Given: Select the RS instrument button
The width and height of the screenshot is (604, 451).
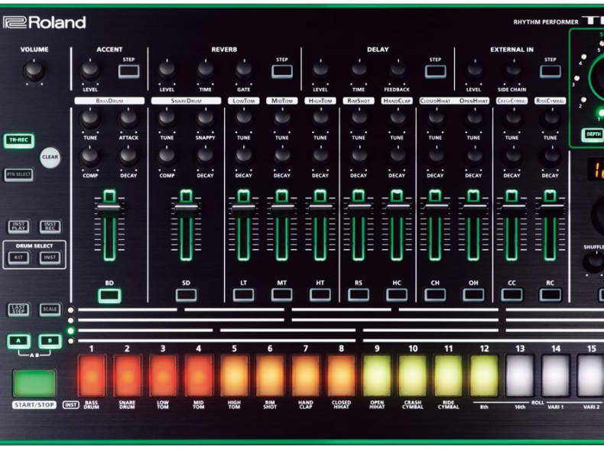Looking at the screenshot, I should [359, 295].
